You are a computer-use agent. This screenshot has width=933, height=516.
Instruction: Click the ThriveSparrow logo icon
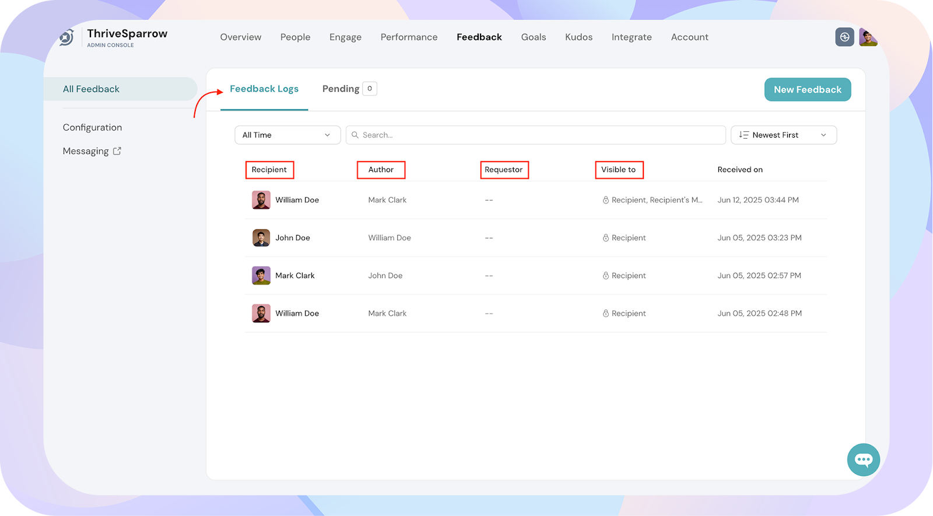point(66,37)
